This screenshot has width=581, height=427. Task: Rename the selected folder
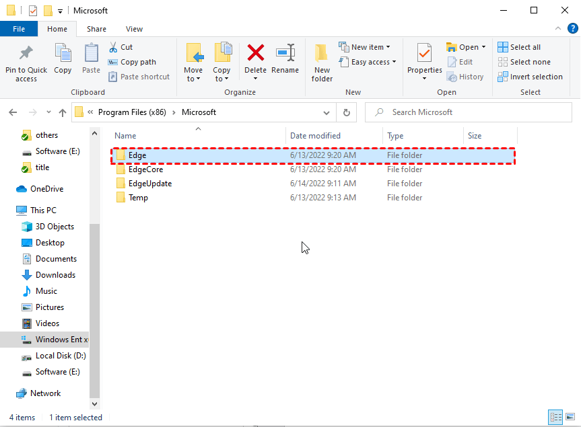click(x=285, y=59)
